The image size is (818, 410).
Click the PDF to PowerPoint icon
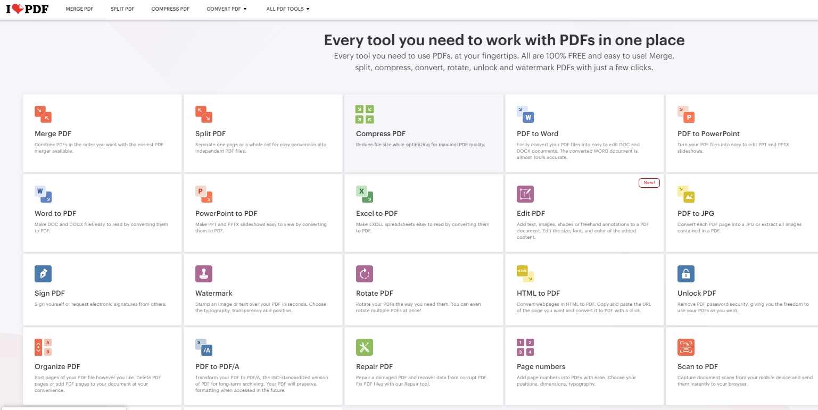pos(686,114)
